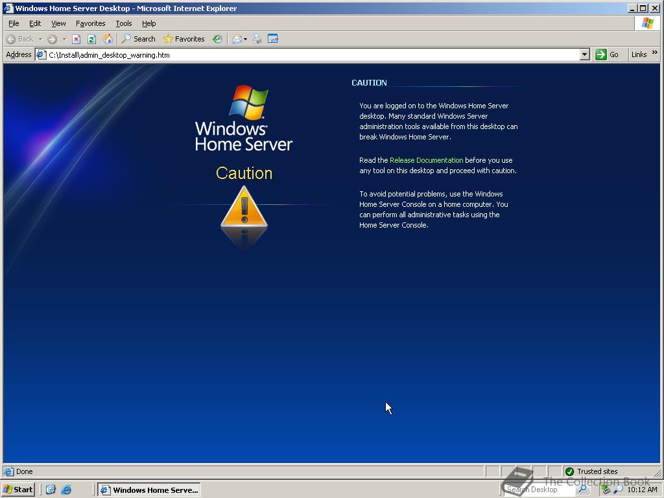Click the Stop loading icon
Screen dimensions: 664x498
tap(77, 39)
